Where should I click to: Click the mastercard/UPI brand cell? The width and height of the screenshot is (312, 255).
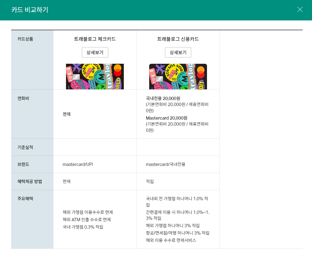pyautogui.click(x=78, y=164)
